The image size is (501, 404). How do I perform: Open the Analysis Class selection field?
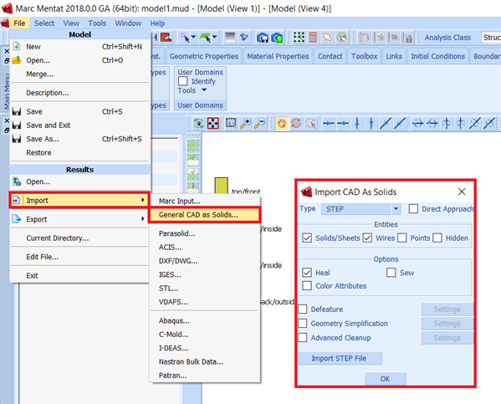click(491, 38)
